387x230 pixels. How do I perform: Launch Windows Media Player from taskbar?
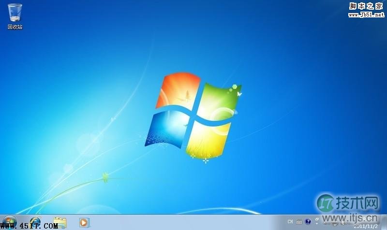click(84, 223)
